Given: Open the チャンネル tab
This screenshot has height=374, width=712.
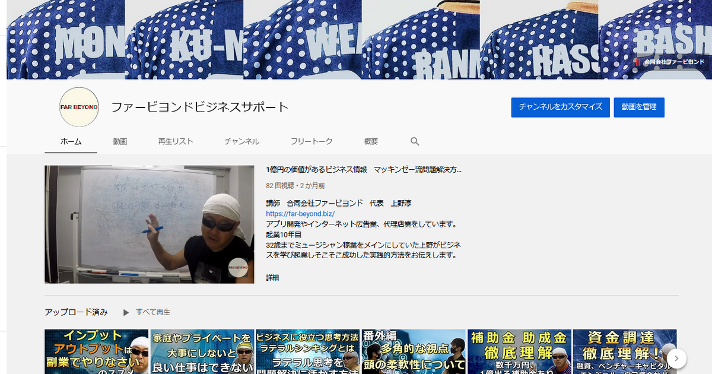Looking at the screenshot, I should (241, 141).
